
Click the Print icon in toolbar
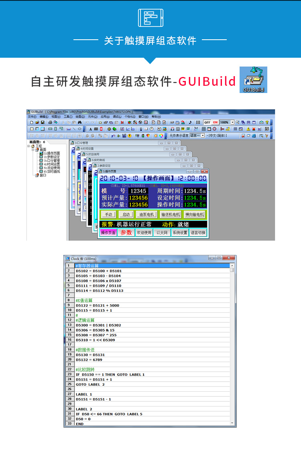pos(50,122)
